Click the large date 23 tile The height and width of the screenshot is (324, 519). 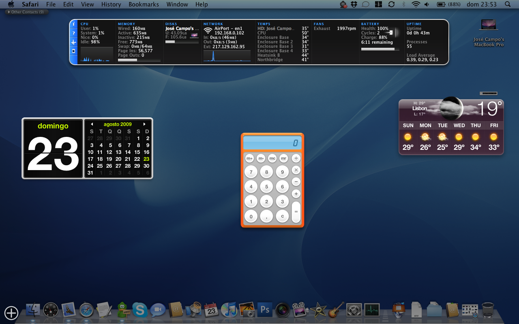point(53,149)
